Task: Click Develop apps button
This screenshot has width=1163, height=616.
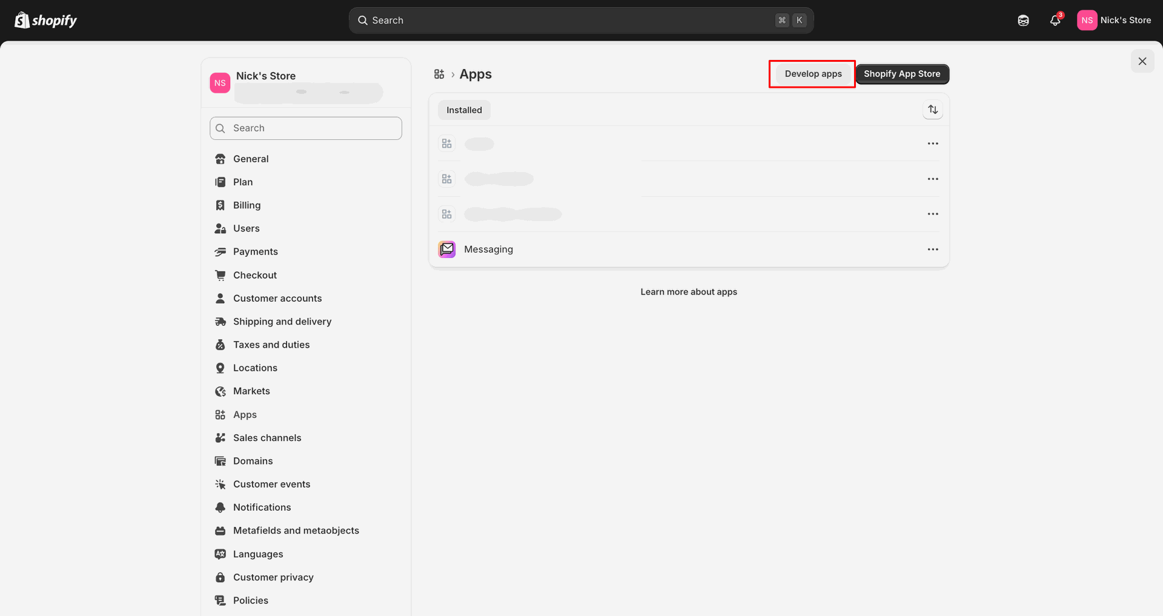Action: coord(813,74)
